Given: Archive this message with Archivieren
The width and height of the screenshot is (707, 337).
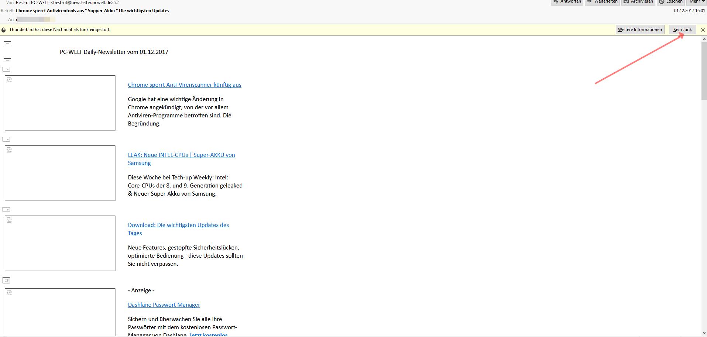Looking at the screenshot, I should coord(638,2).
